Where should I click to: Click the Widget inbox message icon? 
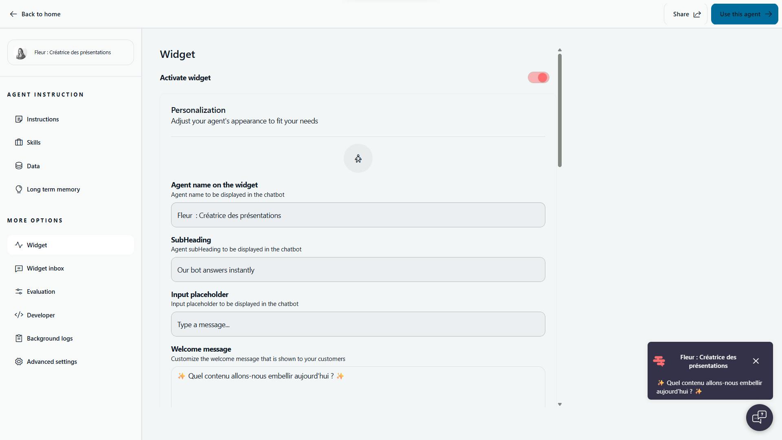19,268
